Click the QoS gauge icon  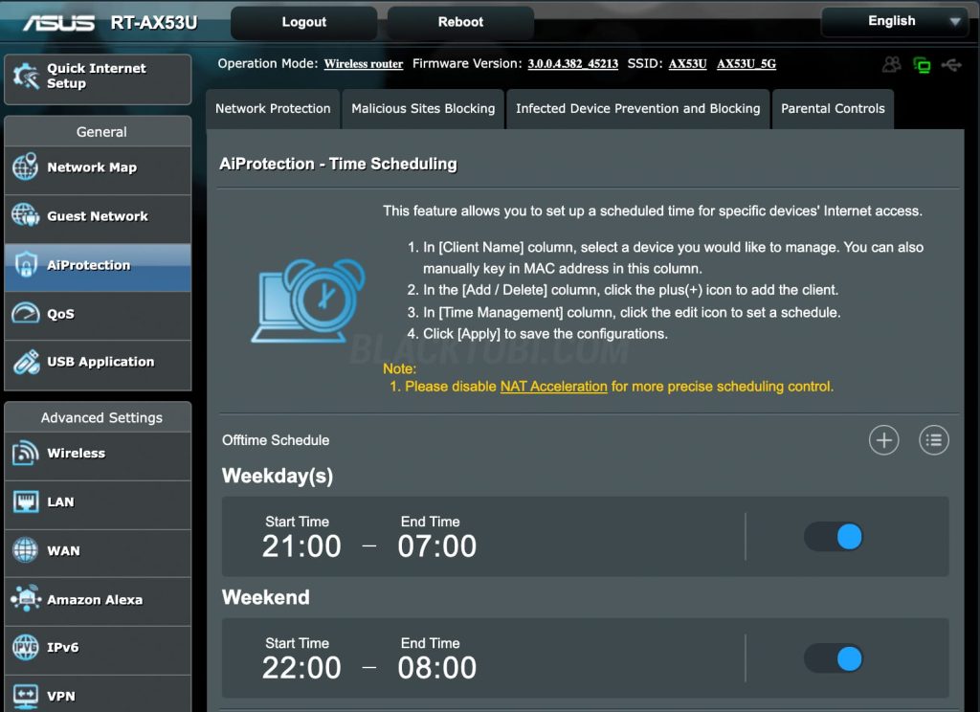(26, 313)
